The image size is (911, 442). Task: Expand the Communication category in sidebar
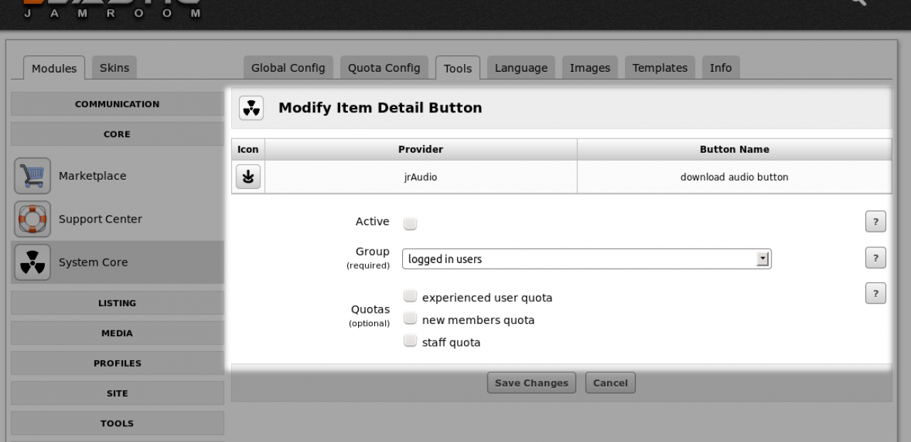[x=117, y=104]
